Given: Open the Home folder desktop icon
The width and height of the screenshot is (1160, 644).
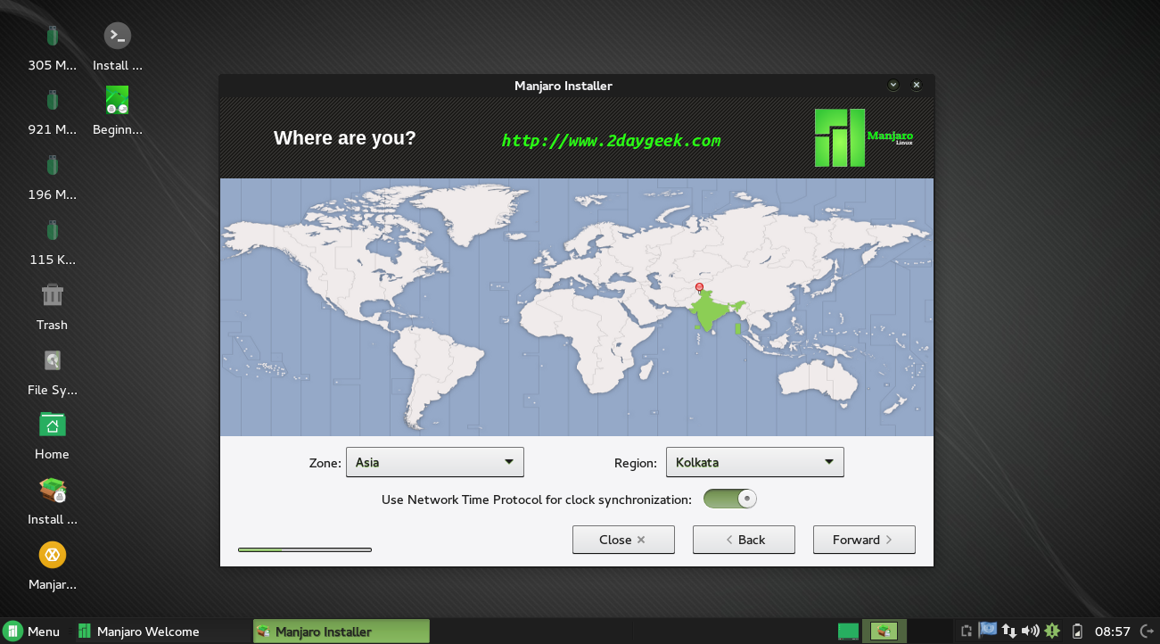Looking at the screenshot, I should [x=52, y=425].
